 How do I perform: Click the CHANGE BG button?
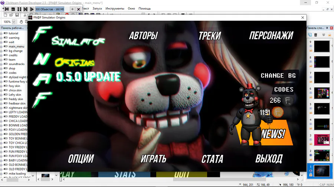tap(278, 75)
